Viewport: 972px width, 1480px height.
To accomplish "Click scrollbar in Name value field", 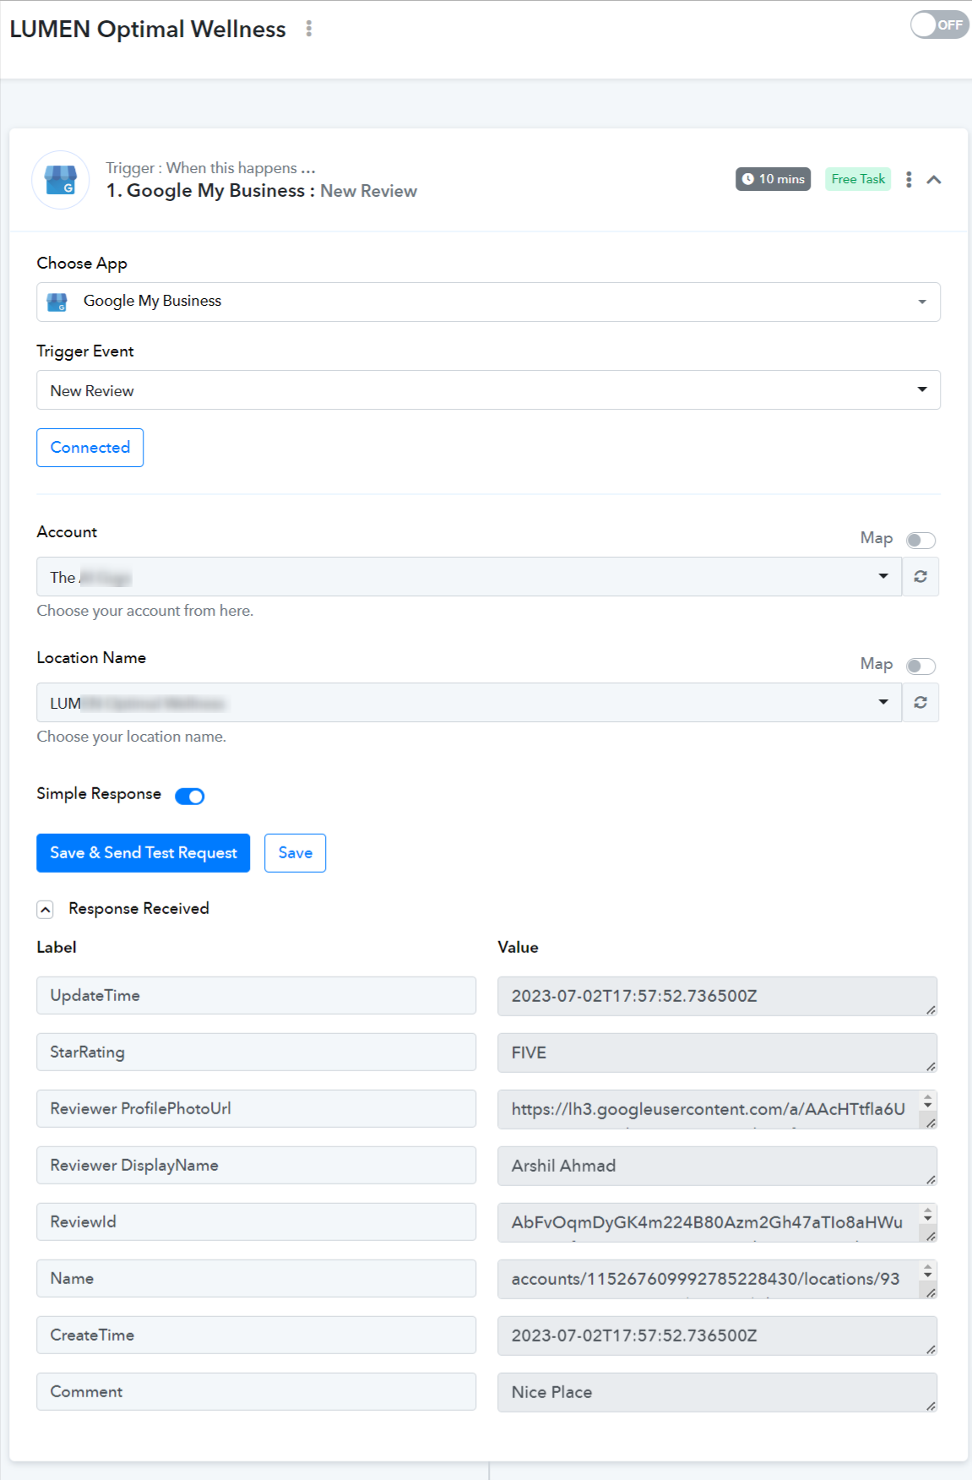I will [x=928, y=1271].
